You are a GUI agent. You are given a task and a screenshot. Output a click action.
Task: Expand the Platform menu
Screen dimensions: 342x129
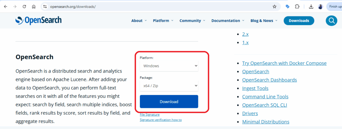163,21
